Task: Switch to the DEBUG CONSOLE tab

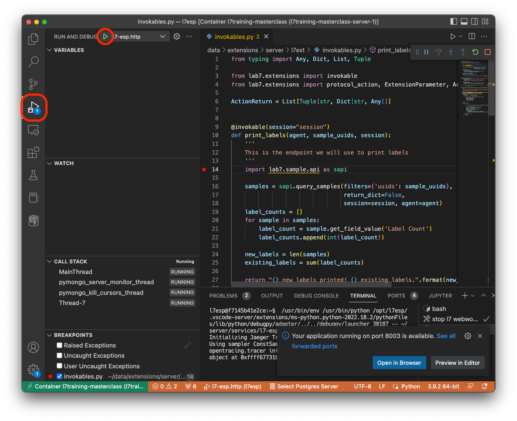Action: [316, 296]
